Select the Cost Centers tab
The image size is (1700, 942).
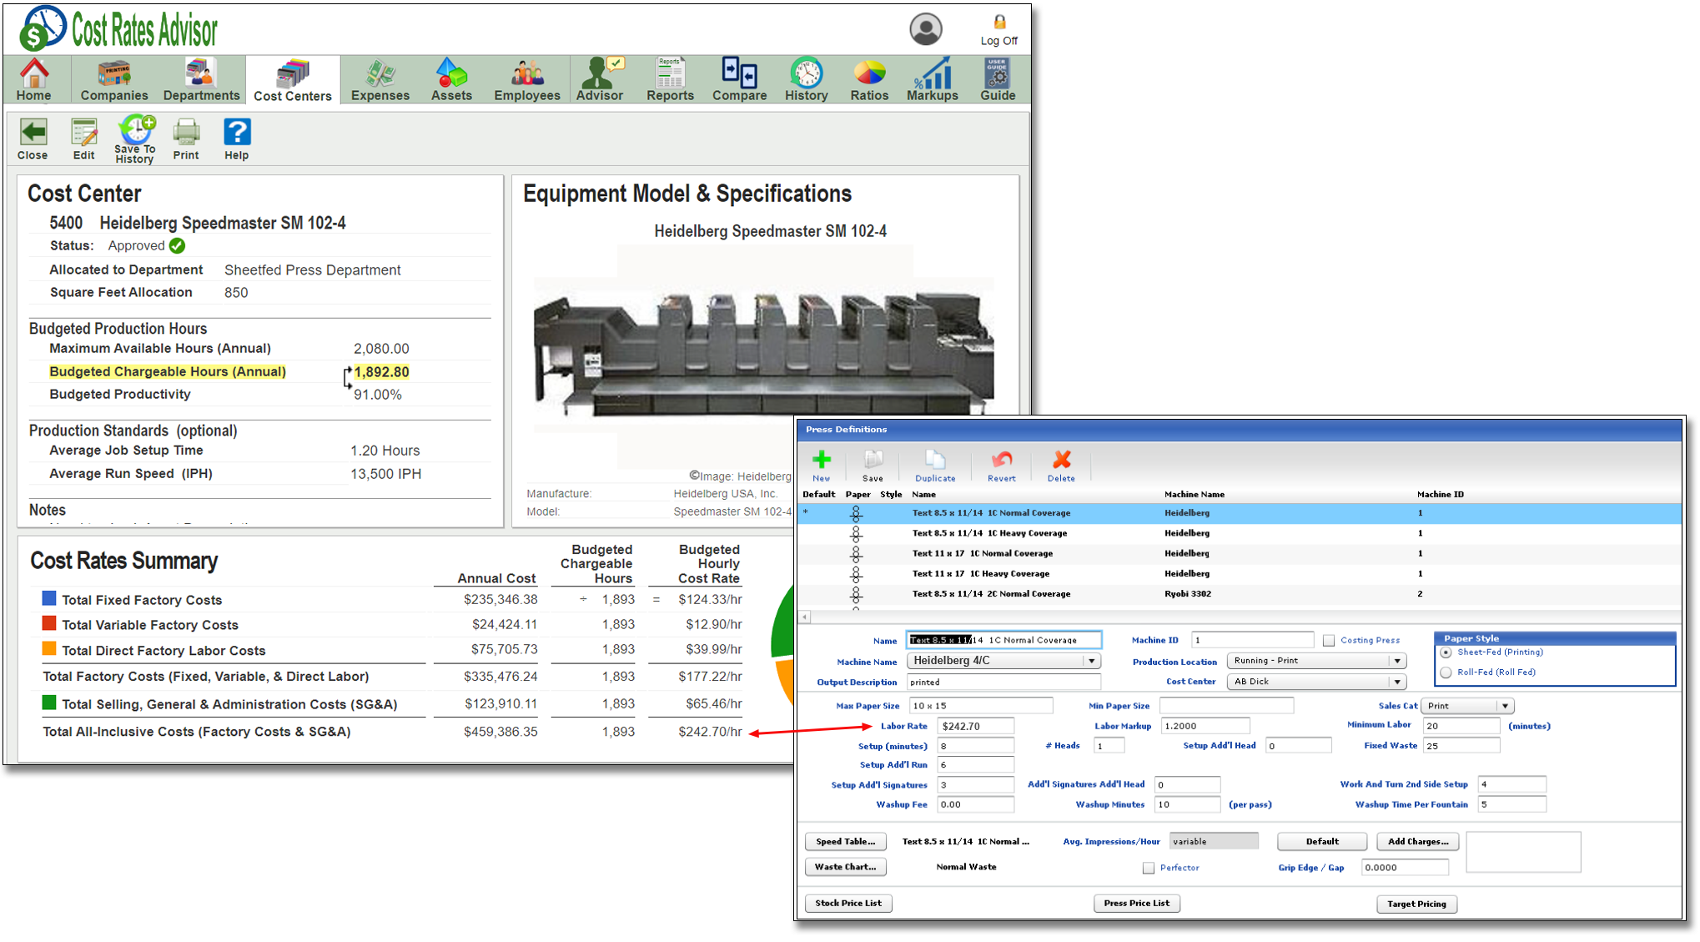pos(293,80)
